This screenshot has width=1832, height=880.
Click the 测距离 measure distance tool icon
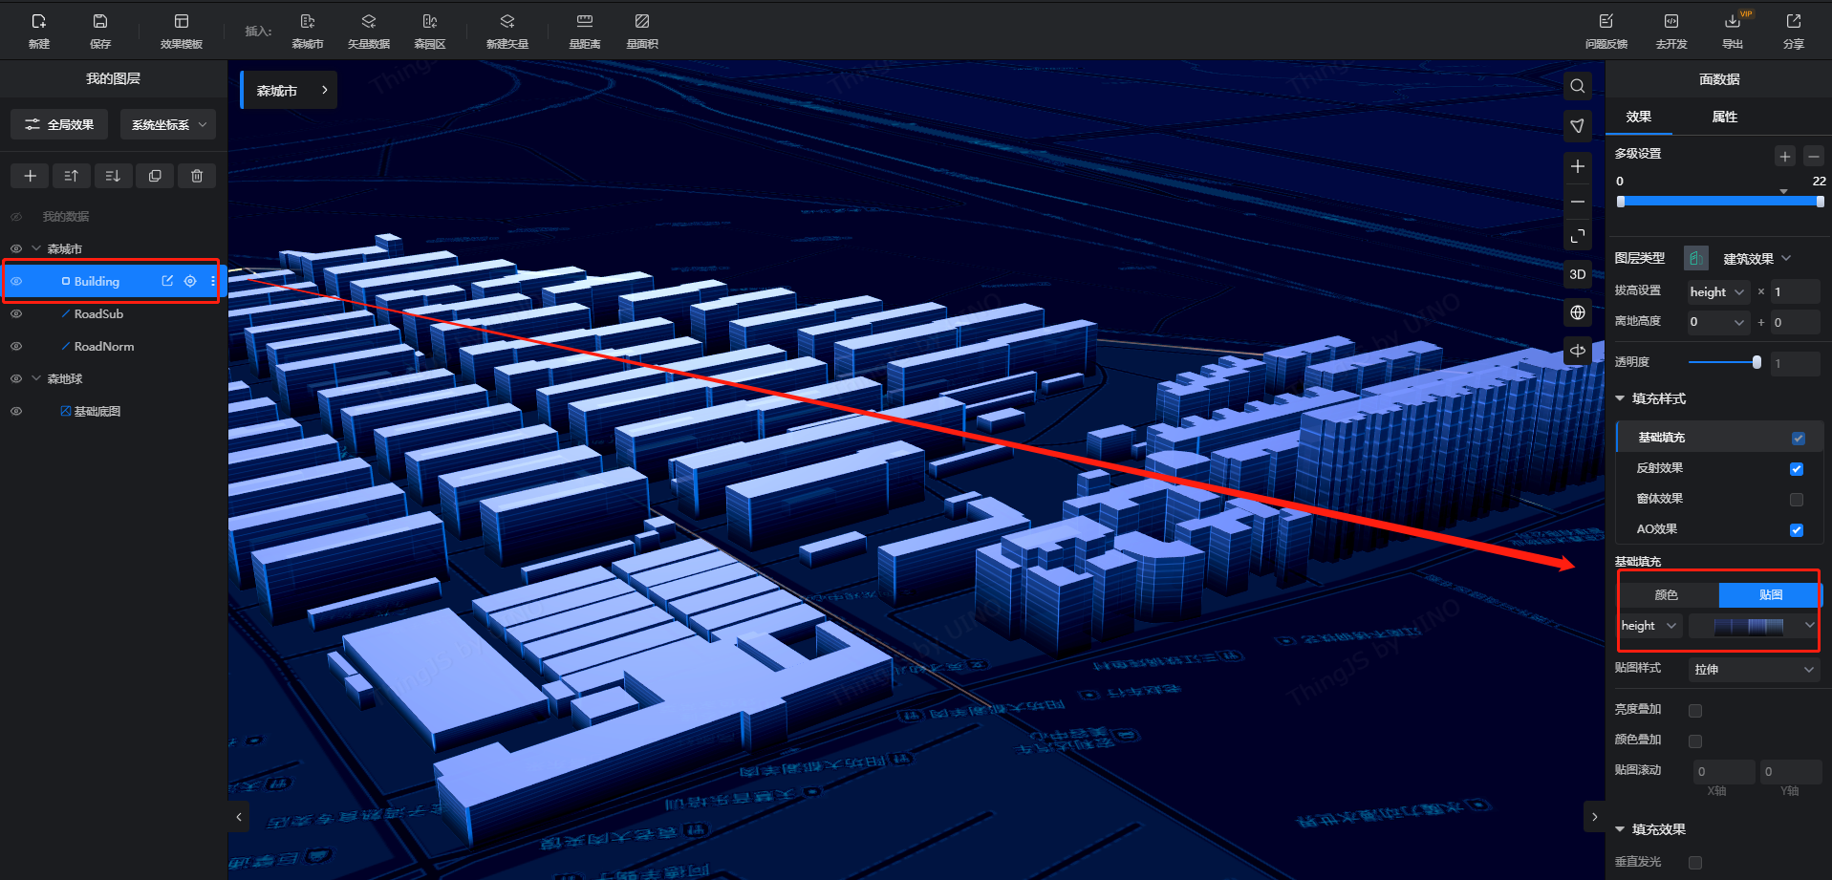584,22
